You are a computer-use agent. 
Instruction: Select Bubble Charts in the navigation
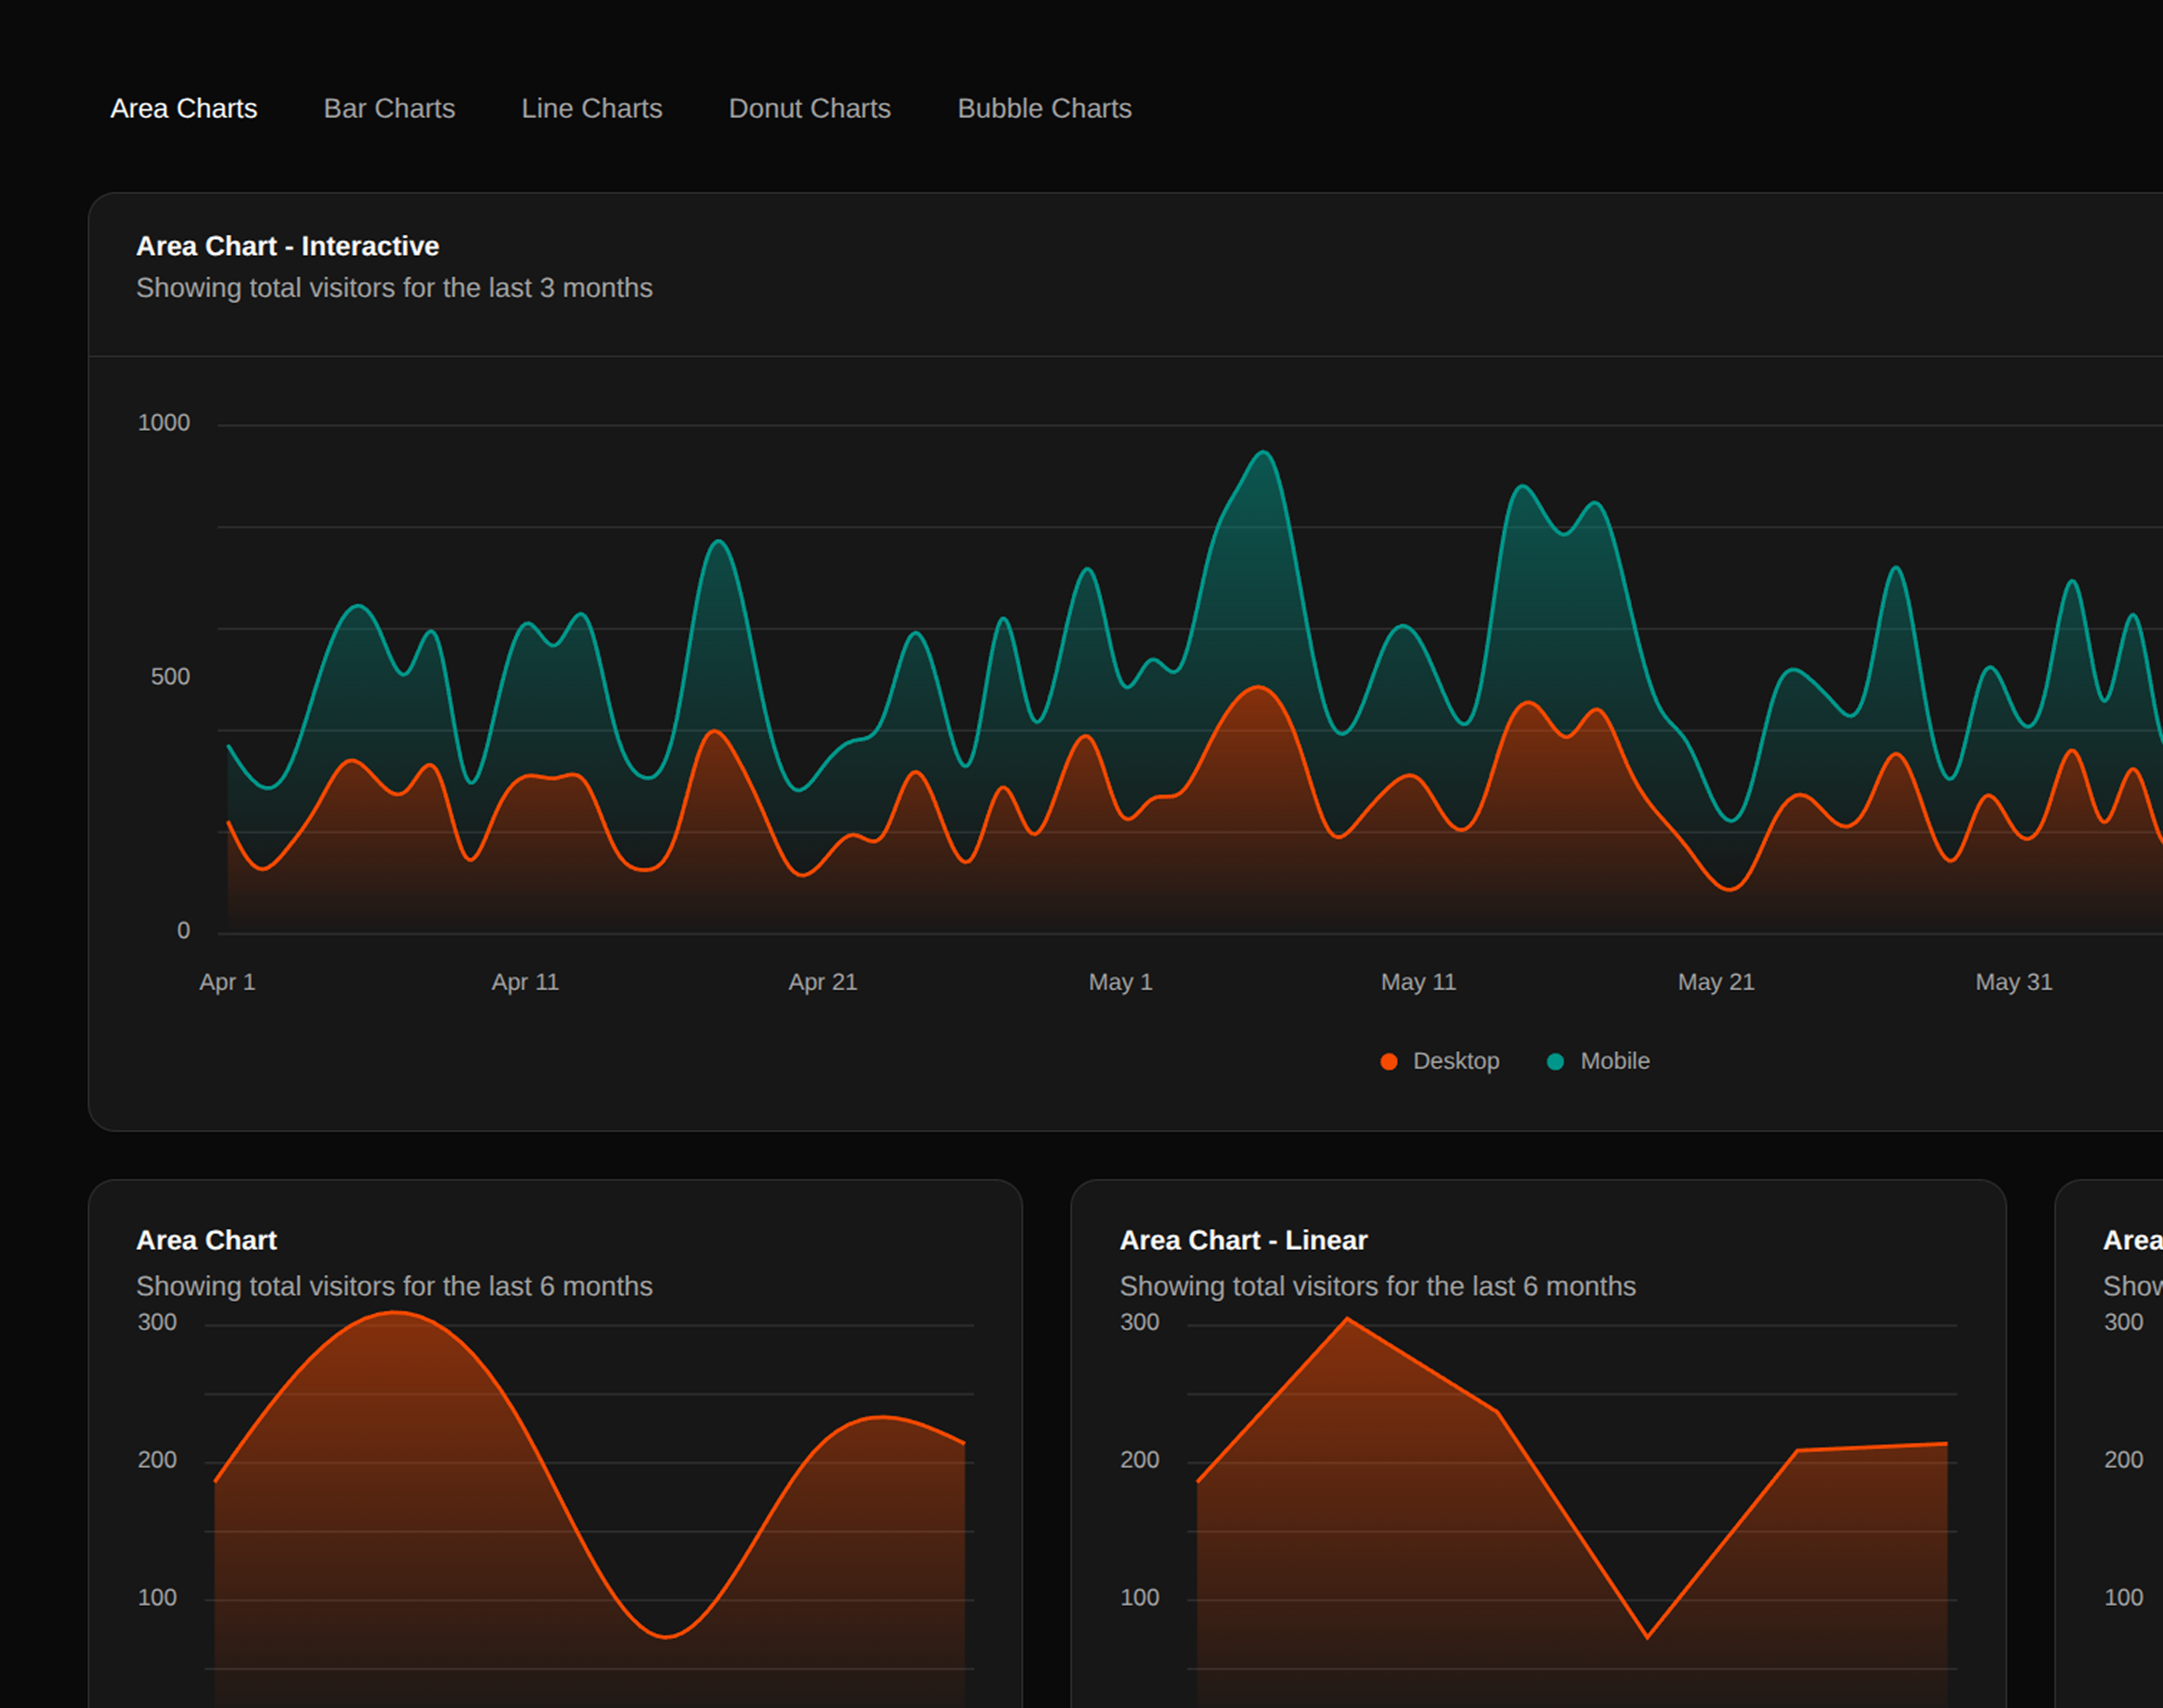(1044, 108)
